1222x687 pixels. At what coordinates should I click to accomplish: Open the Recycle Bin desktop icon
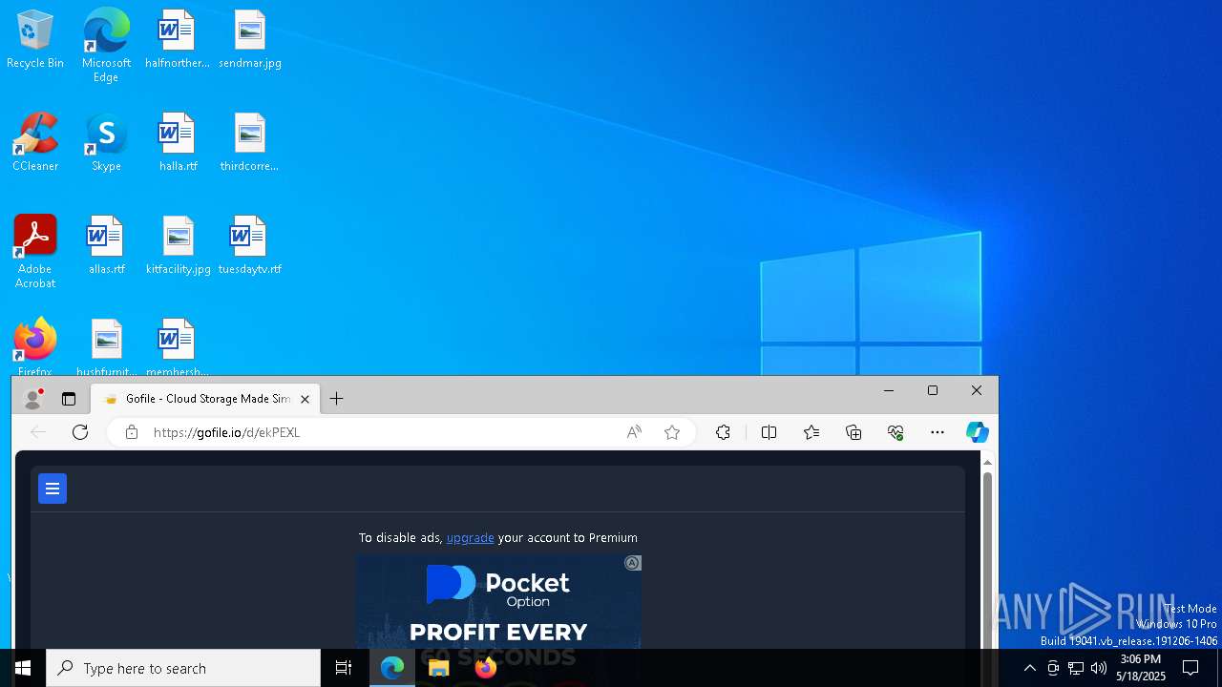(x=35, y=40)
